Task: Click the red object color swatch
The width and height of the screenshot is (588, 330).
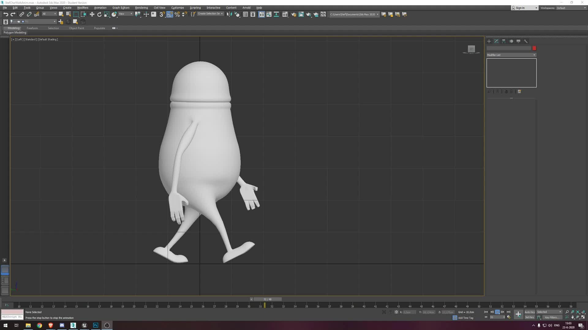Action: click(x=534, y=48)
